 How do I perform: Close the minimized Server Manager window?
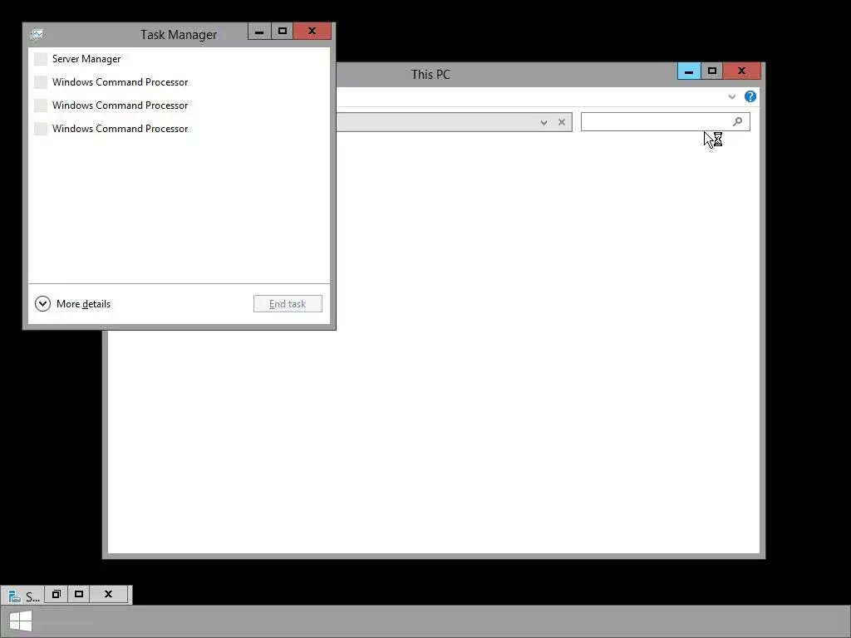coord(109,594)
